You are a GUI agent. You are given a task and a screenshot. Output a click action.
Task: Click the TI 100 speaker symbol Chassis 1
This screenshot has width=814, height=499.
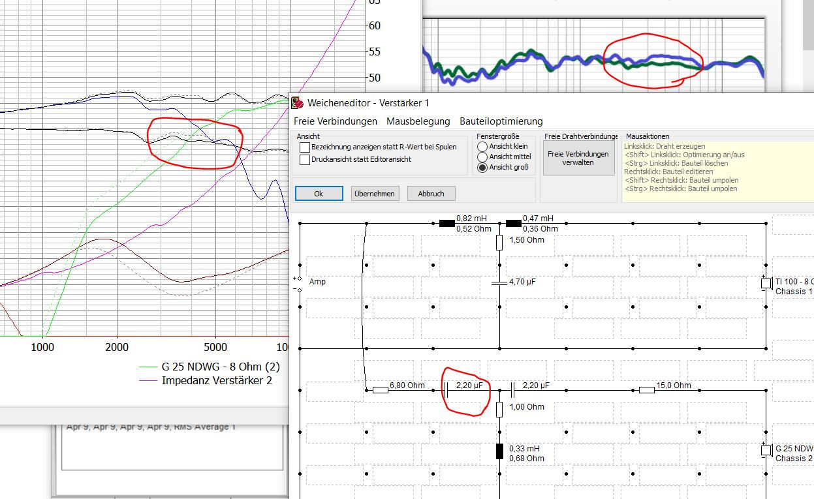click(766, 284)
